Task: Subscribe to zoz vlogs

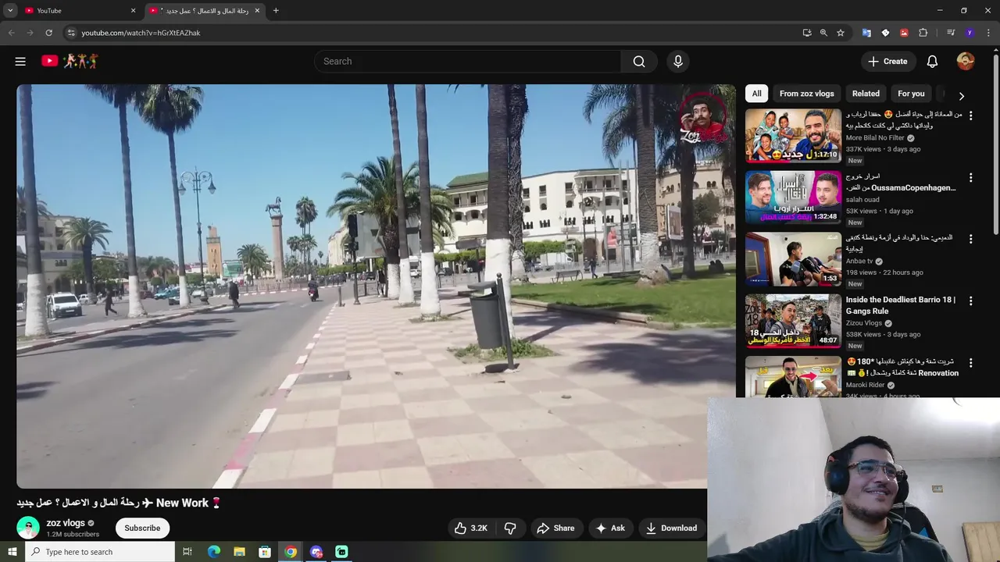Action: coord(142,528)
